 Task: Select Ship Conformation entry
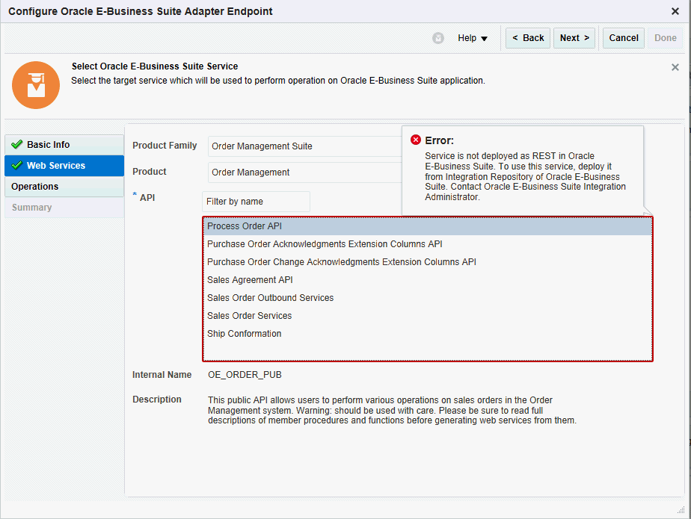point(428,334)
